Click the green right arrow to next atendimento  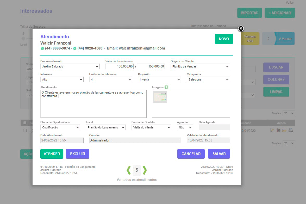click(145, 170)
